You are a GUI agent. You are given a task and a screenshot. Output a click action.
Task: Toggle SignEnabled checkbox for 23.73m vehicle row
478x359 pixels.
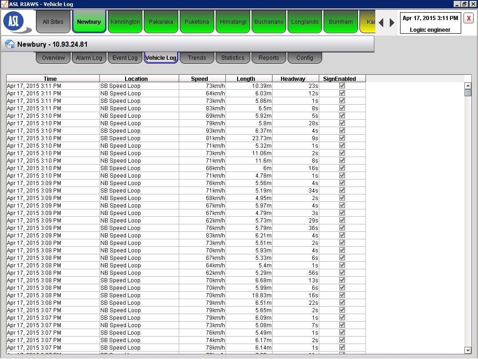point(342,138)
